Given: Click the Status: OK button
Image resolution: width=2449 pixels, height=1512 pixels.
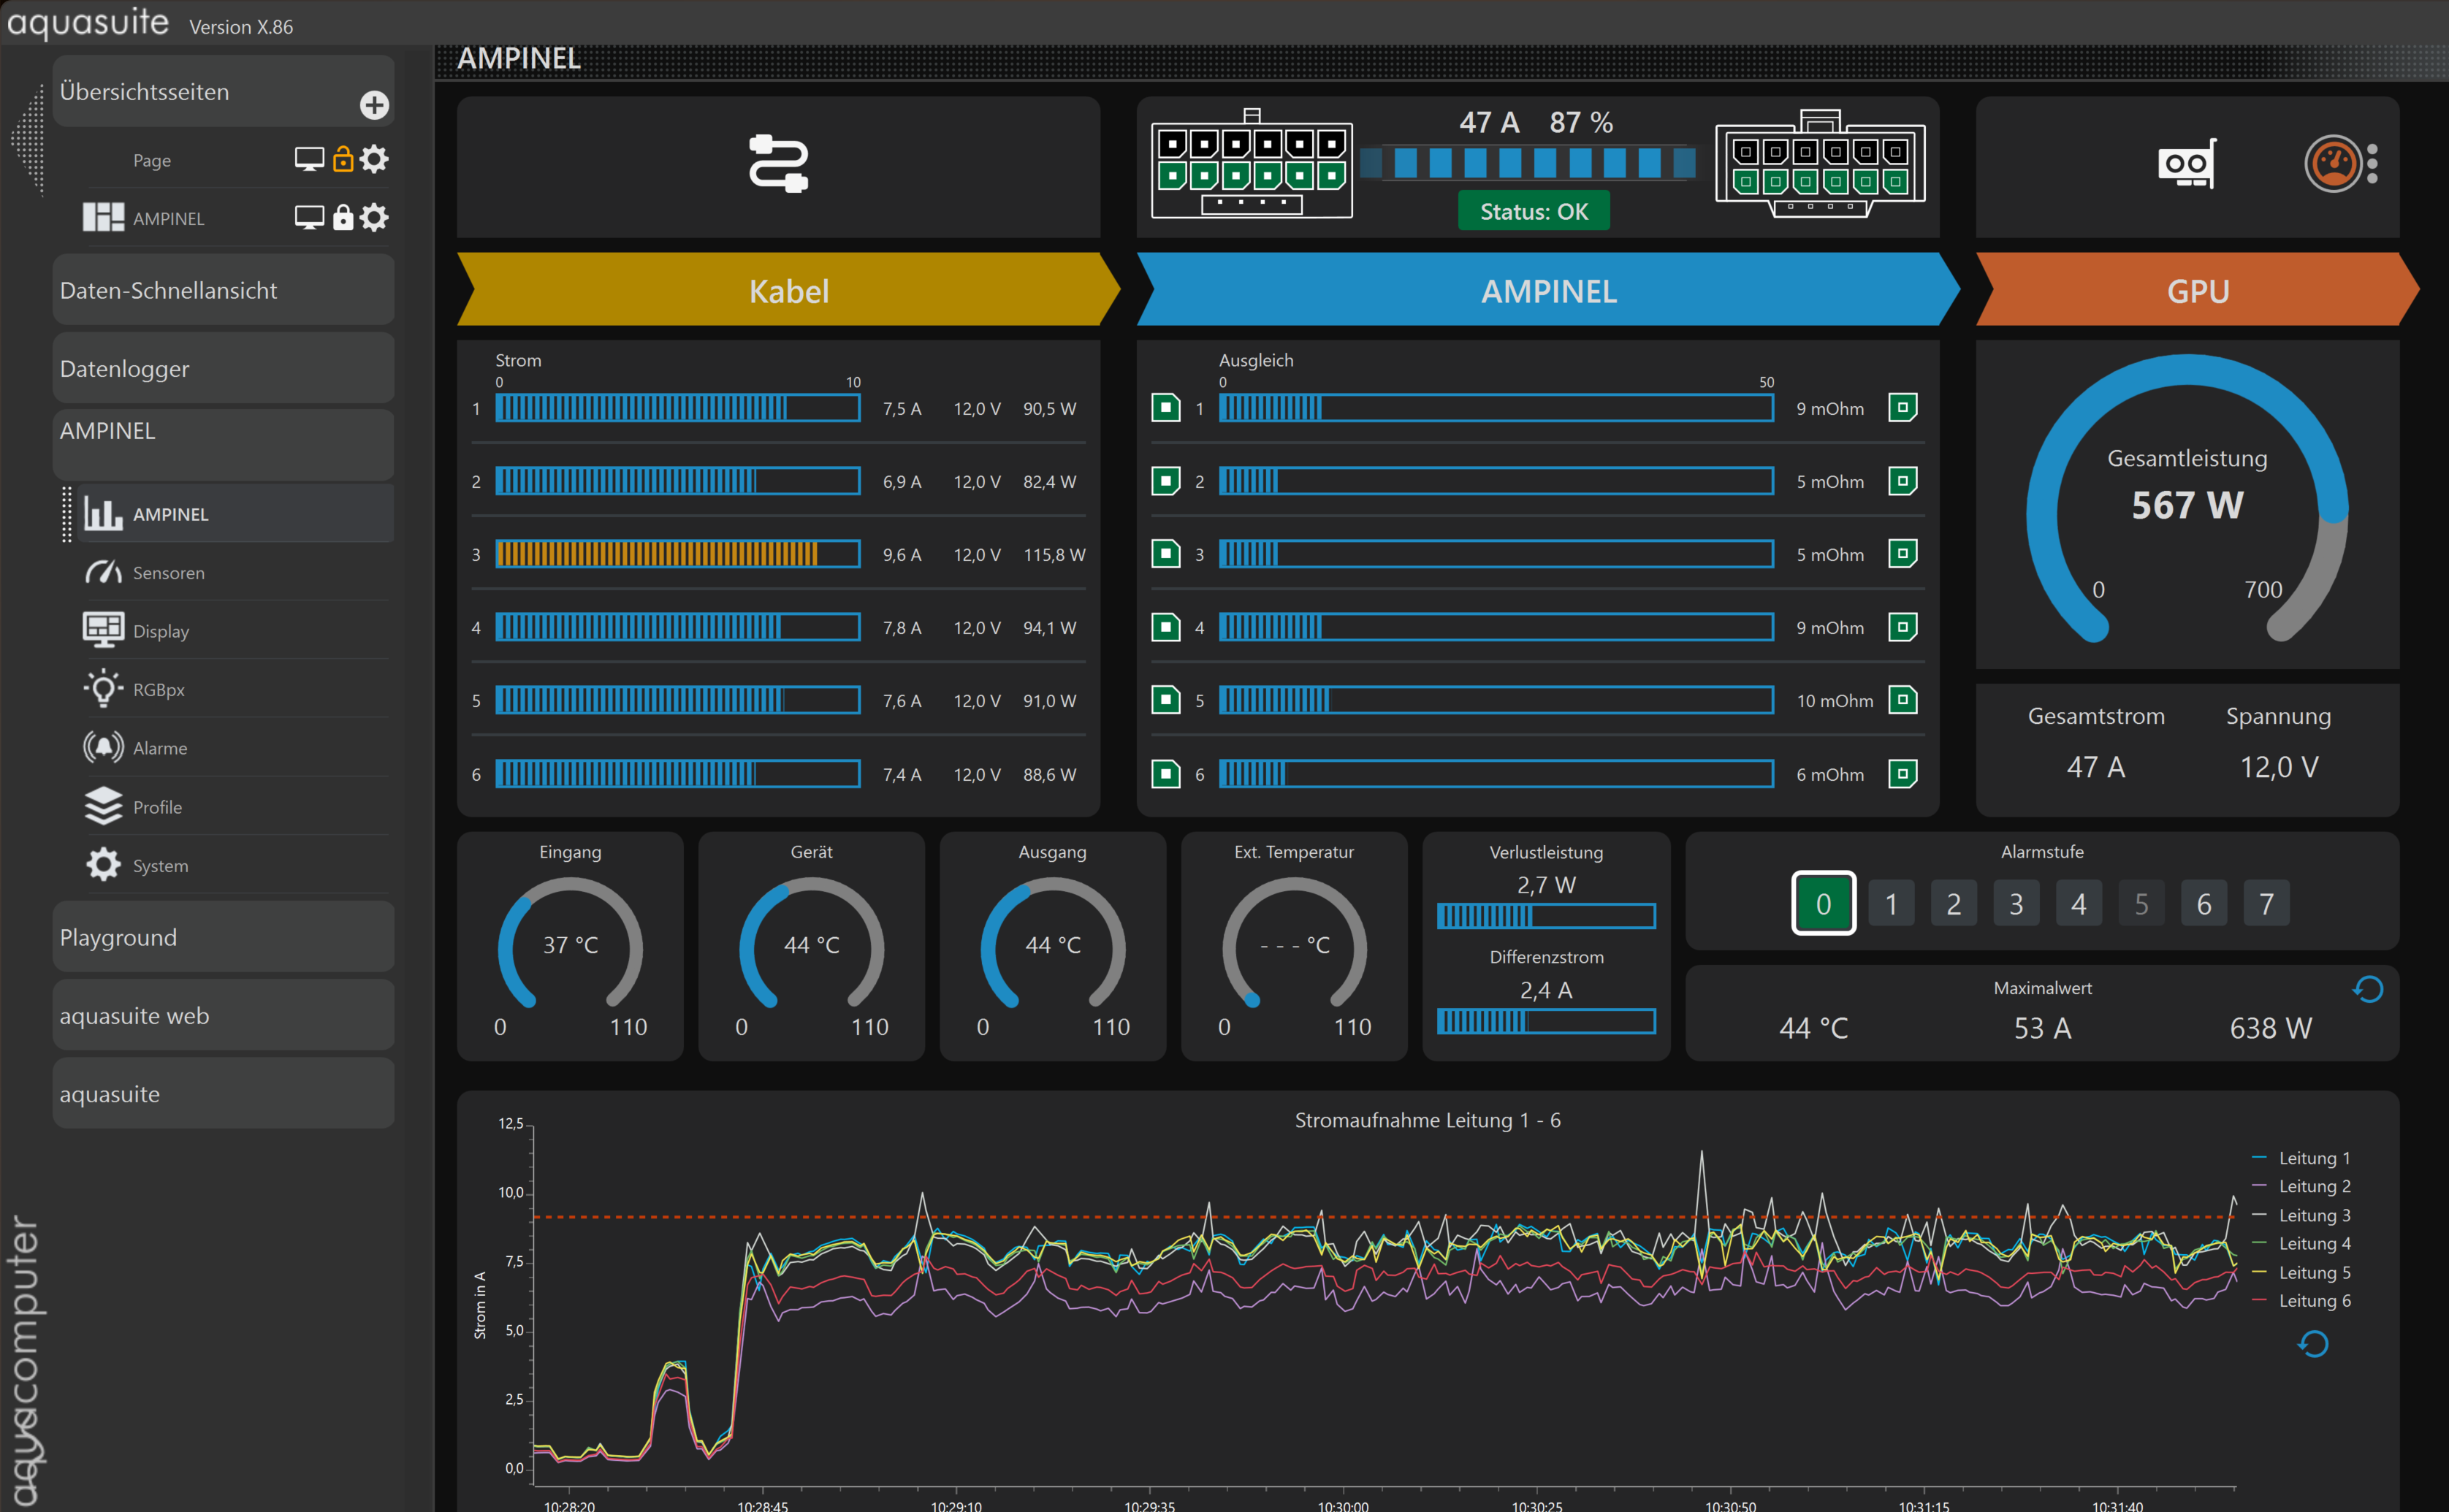Looking at the screenshot, I should pyautogui.click(x=1533, y=211).
